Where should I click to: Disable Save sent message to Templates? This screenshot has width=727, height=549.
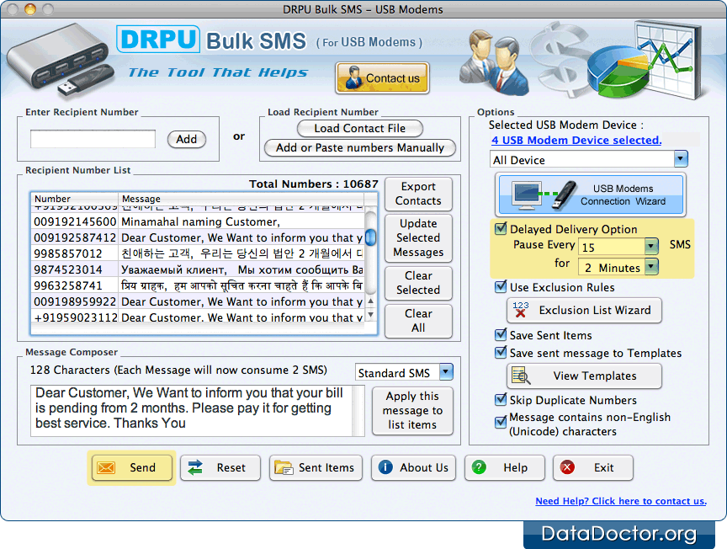501,352
